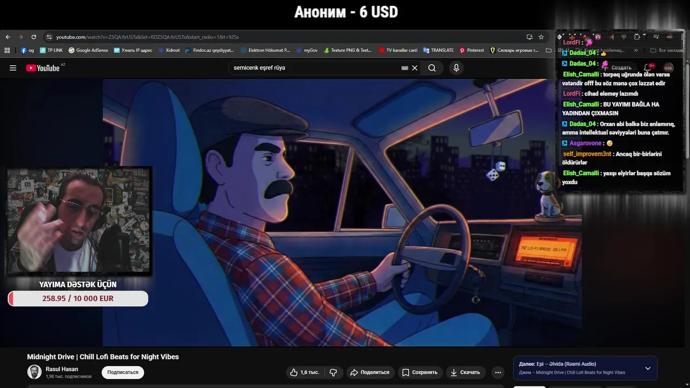The image size is (690, 388).
Task: Go to YouTube home via logo
Action: coord(43,68)
